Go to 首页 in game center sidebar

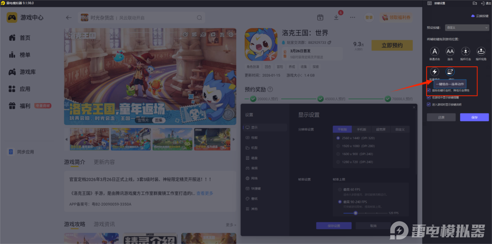point(25,38)
